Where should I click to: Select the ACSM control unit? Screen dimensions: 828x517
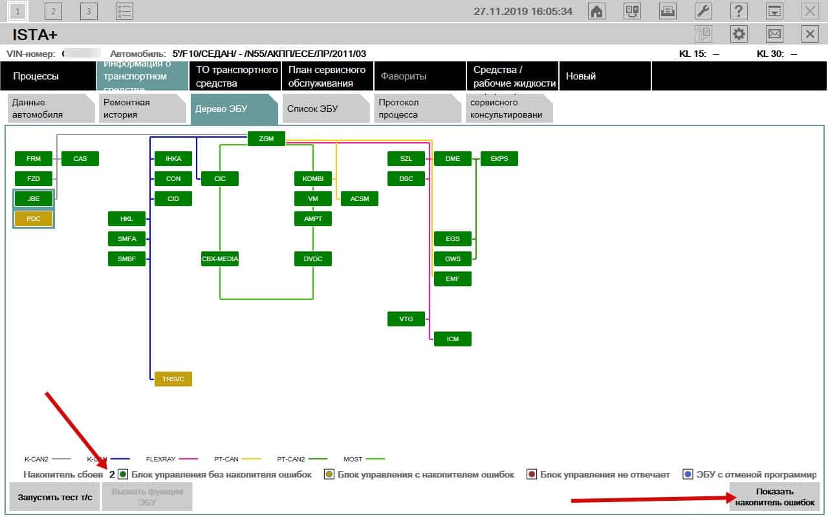(x=360, y=198)
